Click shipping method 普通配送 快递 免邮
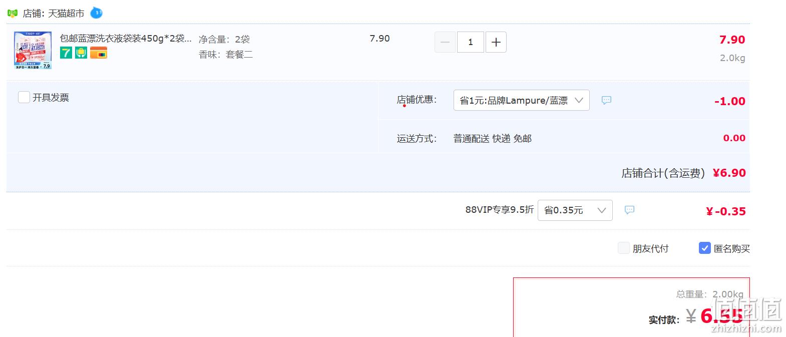This screenshot has width=786, height=337. coord(493,139)
